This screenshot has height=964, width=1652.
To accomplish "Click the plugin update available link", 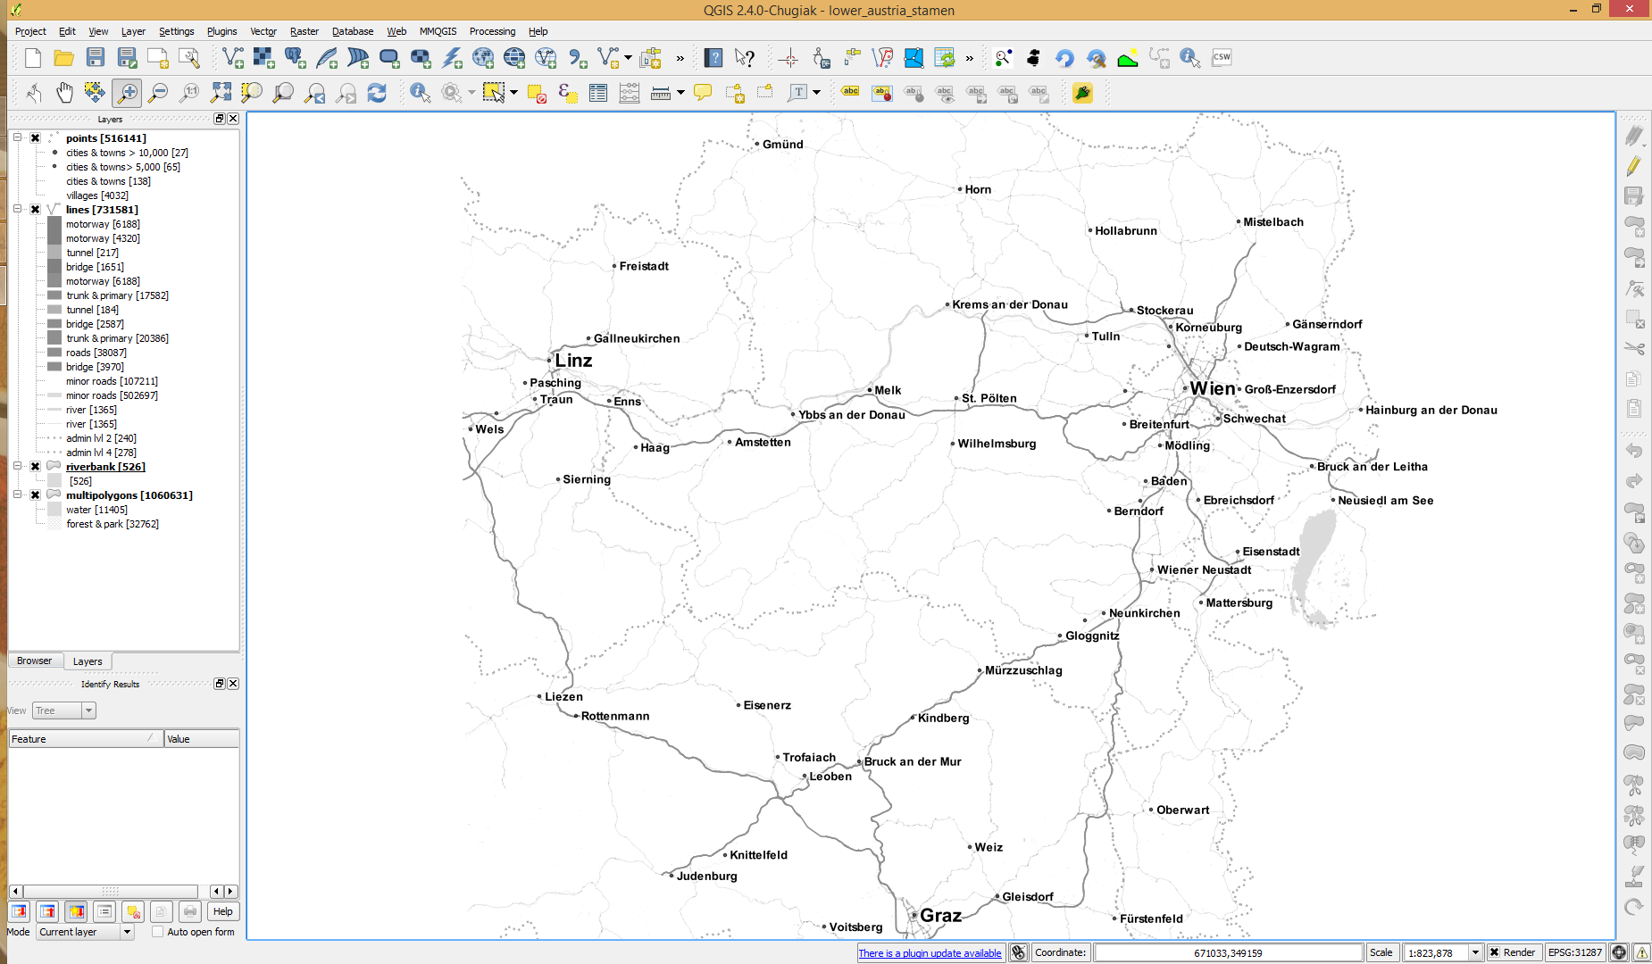I will 930,953.
